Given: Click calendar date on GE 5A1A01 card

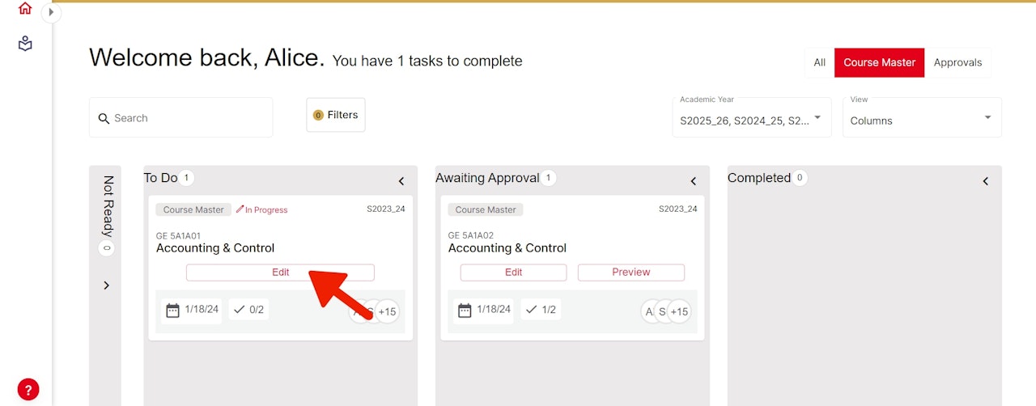Looking at the screenshot, I should 192,310.
